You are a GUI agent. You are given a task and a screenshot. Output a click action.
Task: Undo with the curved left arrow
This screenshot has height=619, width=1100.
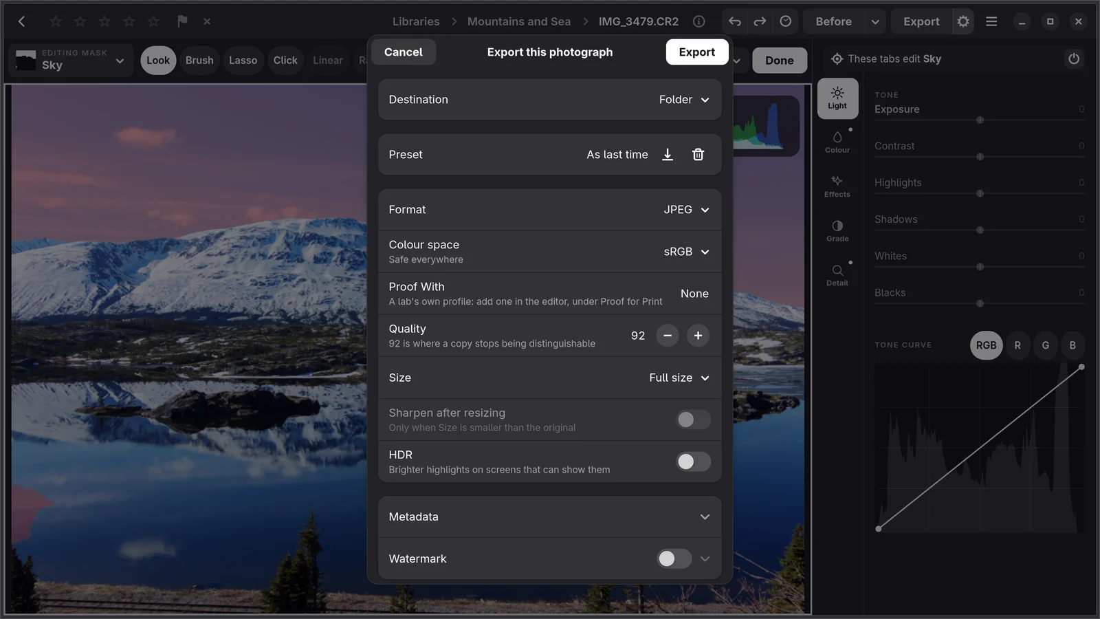tap(735, 21)
